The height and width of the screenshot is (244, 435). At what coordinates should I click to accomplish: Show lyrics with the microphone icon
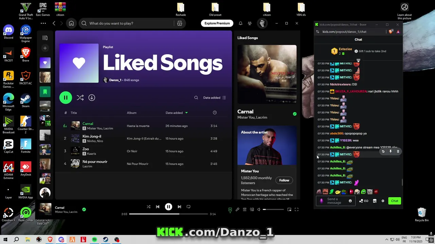(238, 210)
